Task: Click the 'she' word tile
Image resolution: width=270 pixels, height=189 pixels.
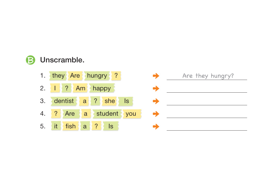Action: pyautogui.click(x=110, y=101)
